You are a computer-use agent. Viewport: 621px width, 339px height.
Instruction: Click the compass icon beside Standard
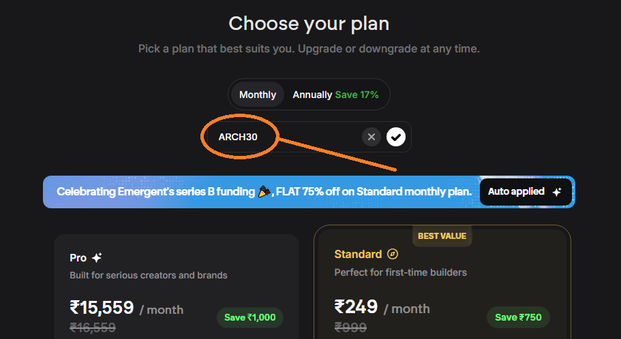[x=393, y=255]
